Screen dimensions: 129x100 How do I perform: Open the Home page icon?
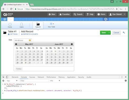(10, 25)
